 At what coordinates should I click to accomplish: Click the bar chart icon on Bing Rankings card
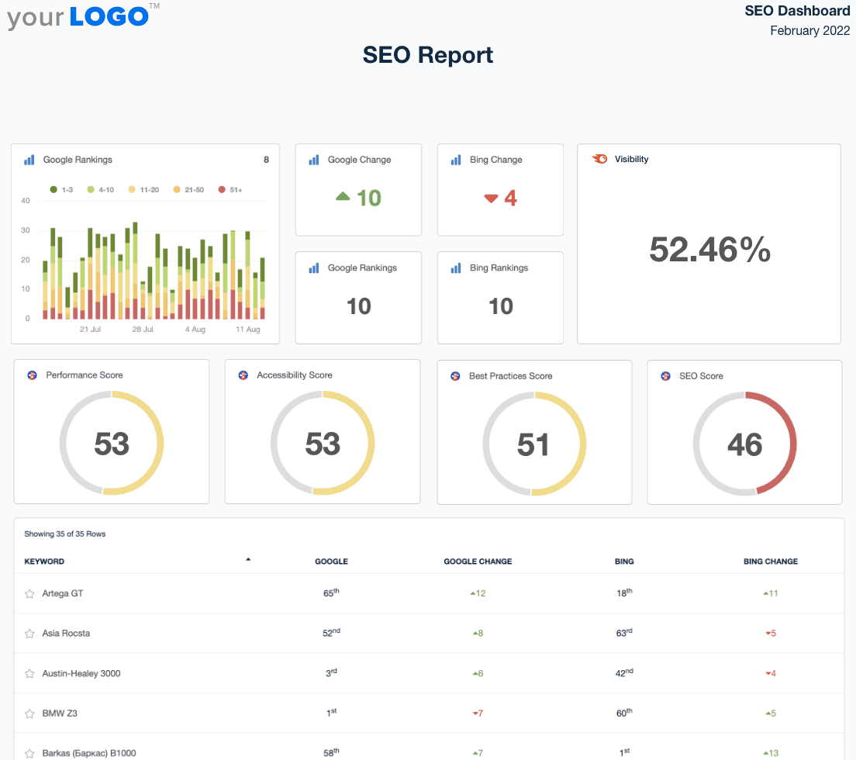[457, 268]
